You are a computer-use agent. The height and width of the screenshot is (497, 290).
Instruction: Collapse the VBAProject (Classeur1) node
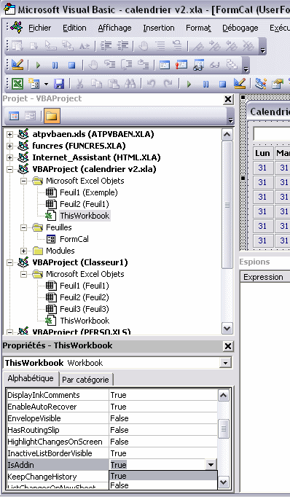point(9,263)
